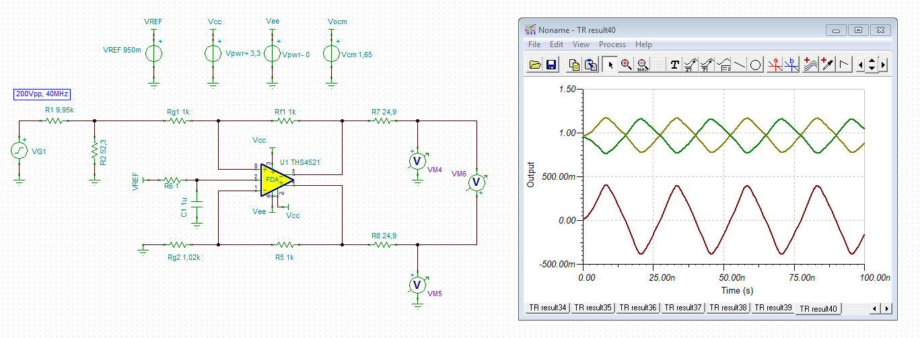Image resolution: width=920 pixels, height=338 pixels.
Task: Open file icon in result window toolbar
Action: (x=535, y=65)
